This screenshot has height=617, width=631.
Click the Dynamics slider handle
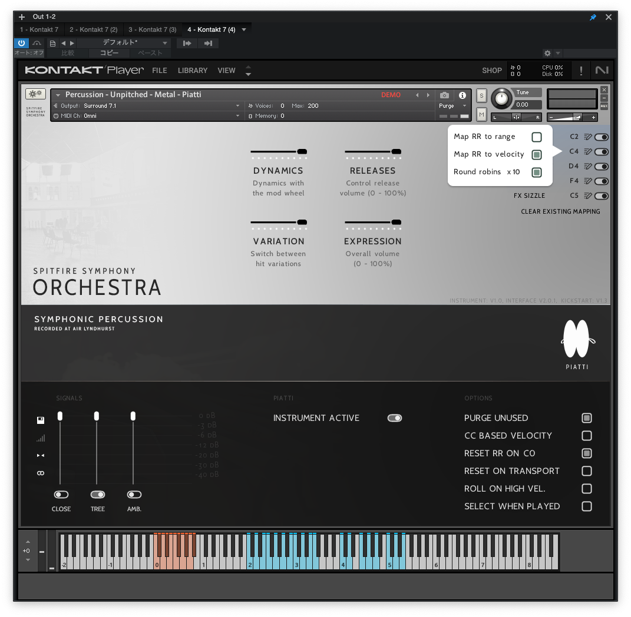click(302, 152)
